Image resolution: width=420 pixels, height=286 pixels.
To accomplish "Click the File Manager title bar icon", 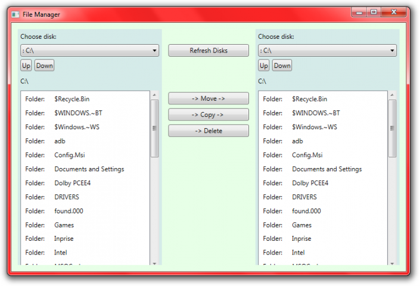I will point(15,14).
